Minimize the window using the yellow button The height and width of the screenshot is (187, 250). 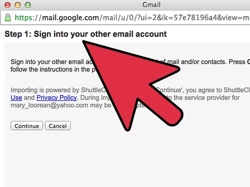tap(18, 5)
